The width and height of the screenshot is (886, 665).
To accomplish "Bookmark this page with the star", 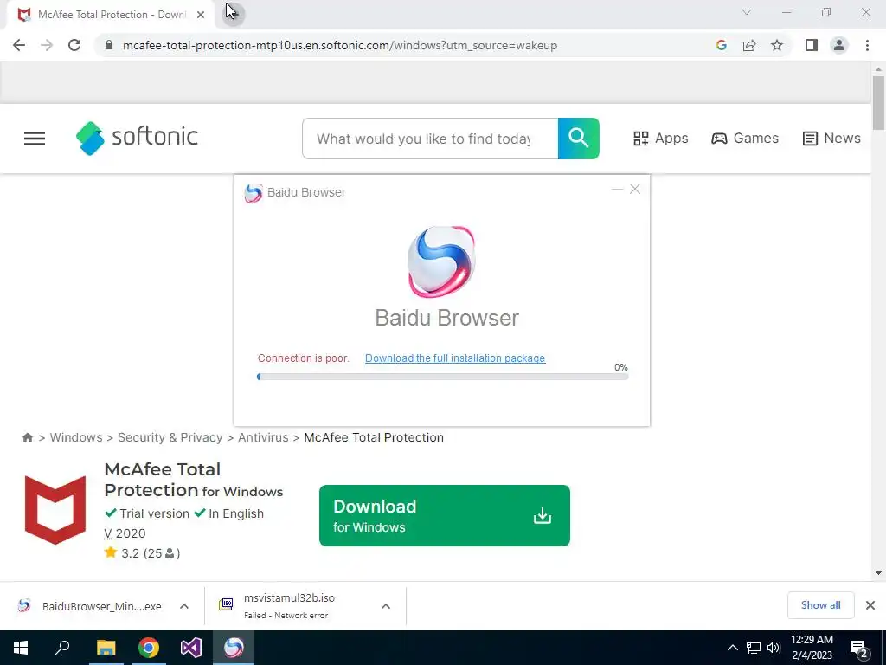I will (x=777, y=45).
